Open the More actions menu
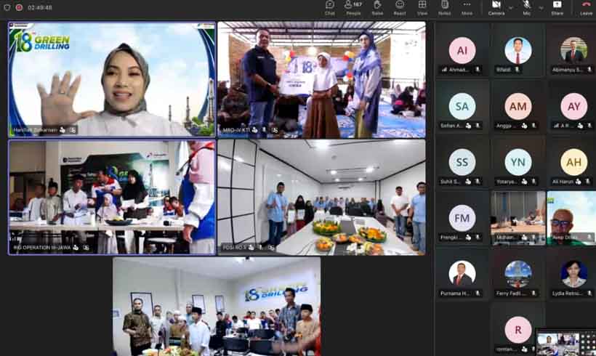The image size is (596, 356). click(x=467, y=7)
